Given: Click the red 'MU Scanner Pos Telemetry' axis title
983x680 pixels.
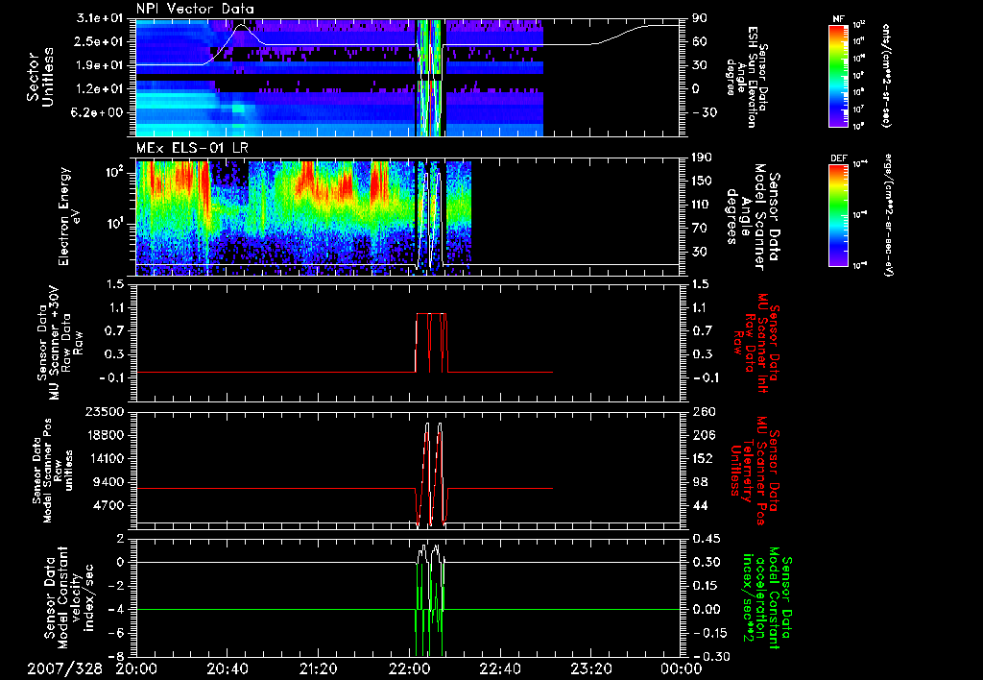Looking at the screenshot, I should pos(755,471).
